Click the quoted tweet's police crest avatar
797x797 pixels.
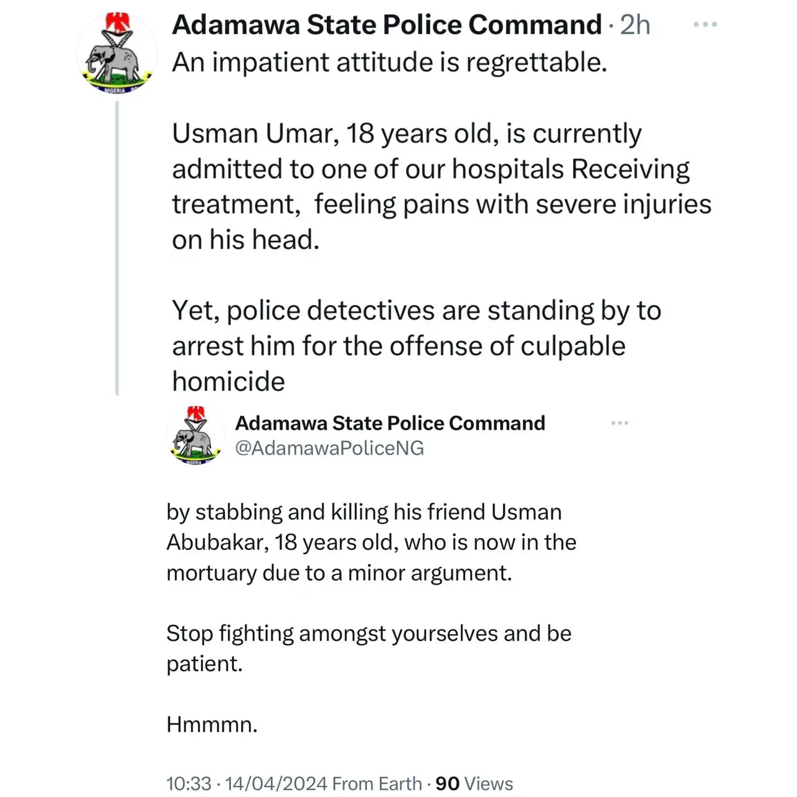[196, 435]
